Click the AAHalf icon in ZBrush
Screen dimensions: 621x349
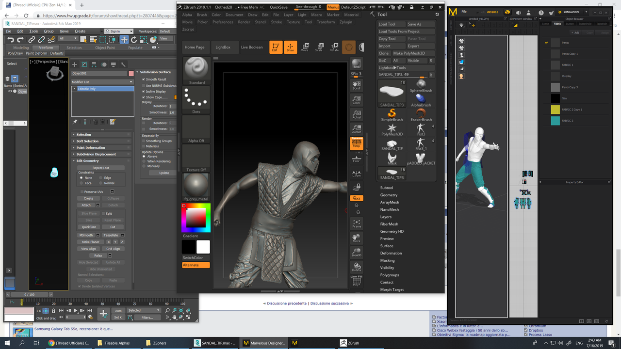(x=357, y=129)
